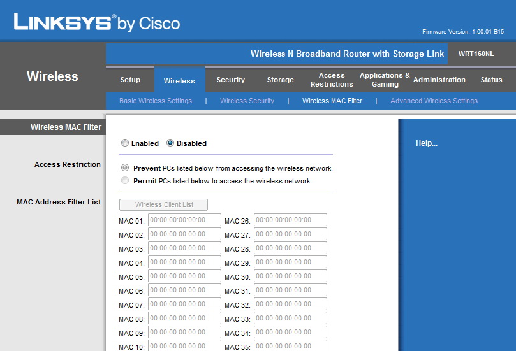Switch to the Administration tab
Screen dimensions: 516x351
(x=439, y=80)
